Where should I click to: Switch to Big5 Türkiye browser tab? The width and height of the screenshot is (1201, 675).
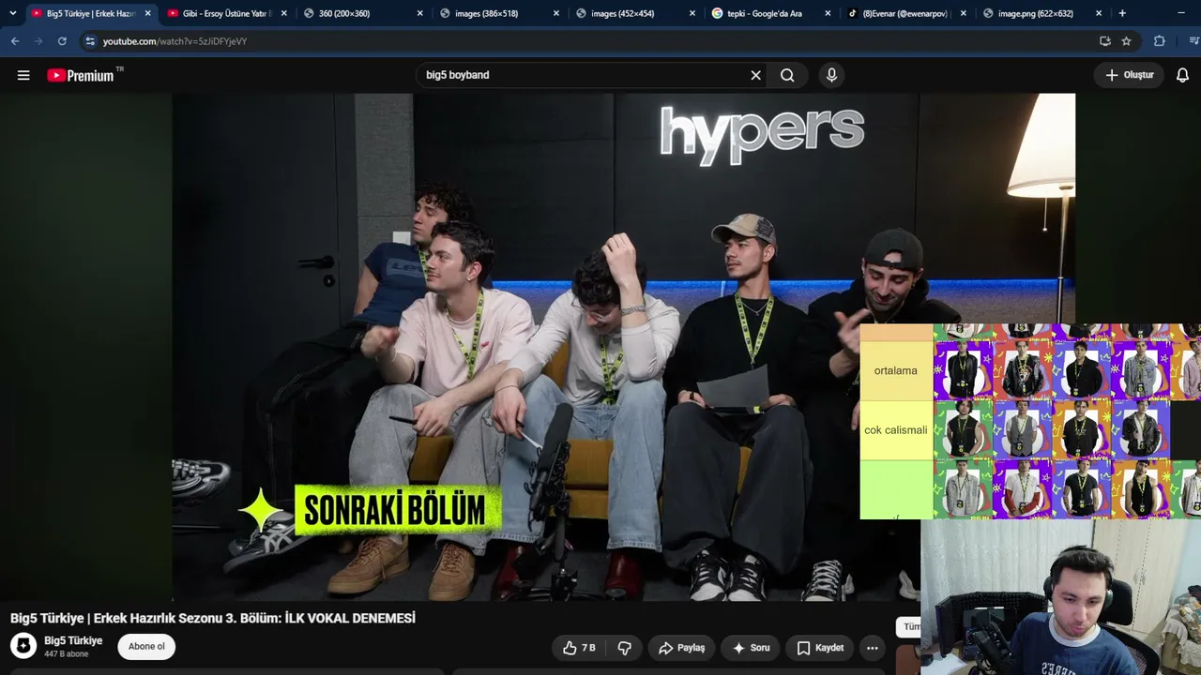[x=91, y=13]
